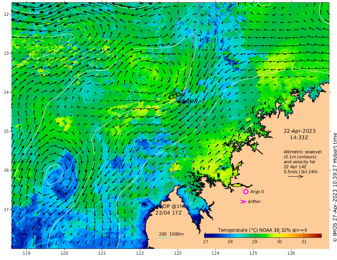This screenshot has width=337, height=260.
Task: Click the temperature color bar at 27°C dark blue
Action: click(x=206, y=236)
